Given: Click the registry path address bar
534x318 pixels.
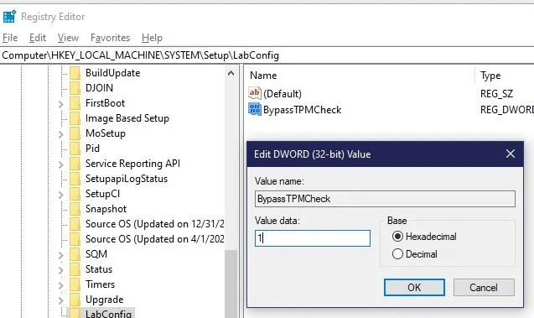Looking at the screenshot, I should click(267, 55).
